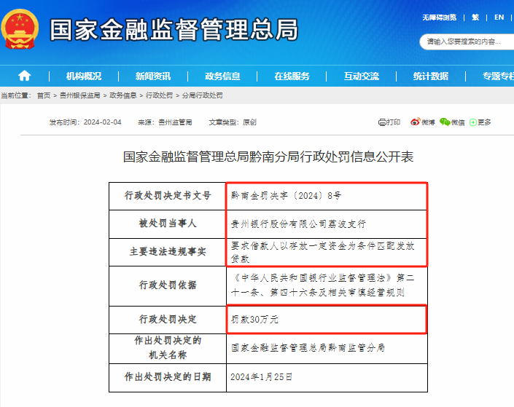
Task: Open the 机构概况 navigation menu
Action: (x=84, y=76)
